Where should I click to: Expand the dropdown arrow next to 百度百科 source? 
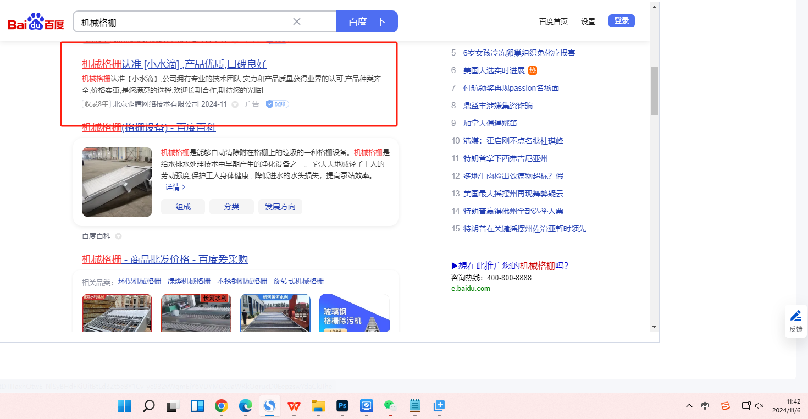(x=118, y=236)
